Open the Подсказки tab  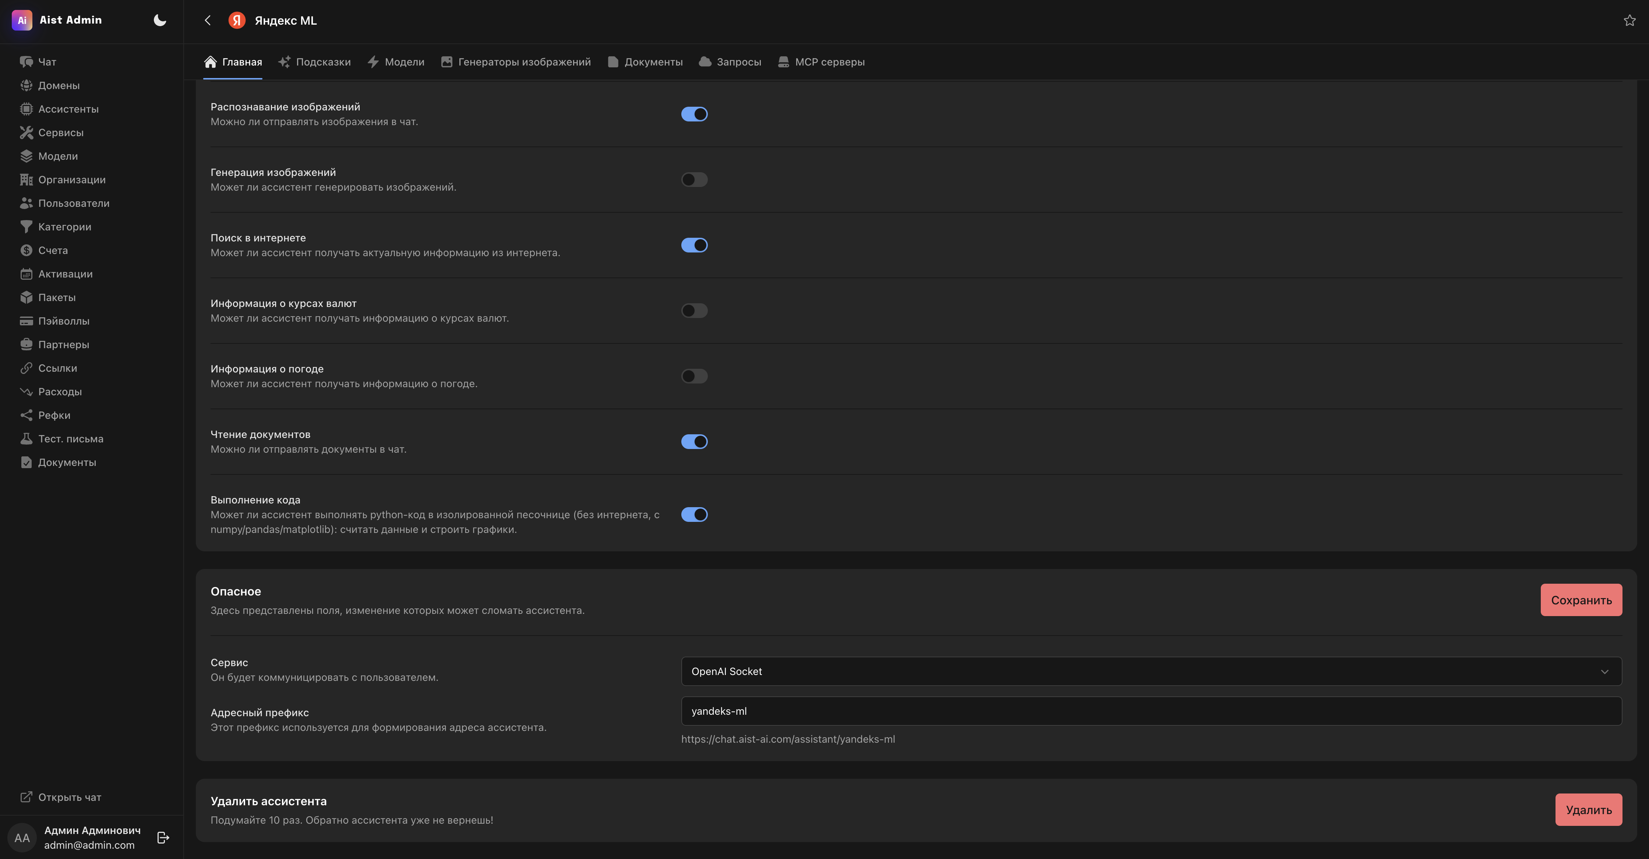coord(314,62)
